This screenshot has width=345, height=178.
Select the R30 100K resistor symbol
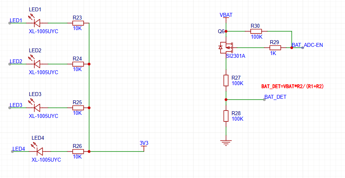click(x=255, y=31)
